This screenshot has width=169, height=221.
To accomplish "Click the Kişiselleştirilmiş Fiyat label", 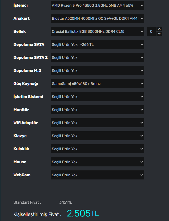I will pyautogui.click(x=37, y=214).
